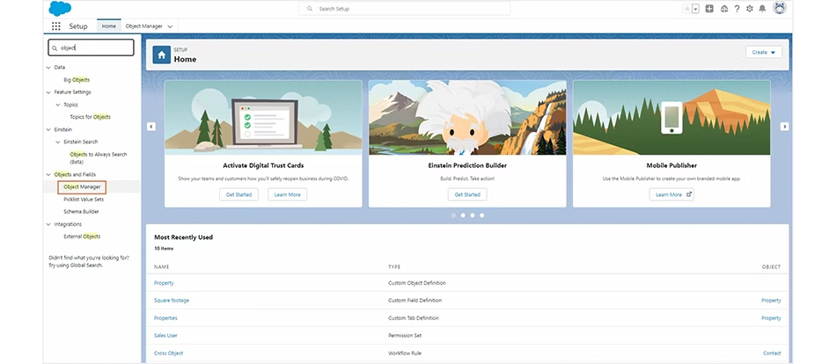
Task: Click the Favorites star icon
Action: coord(686,9)
